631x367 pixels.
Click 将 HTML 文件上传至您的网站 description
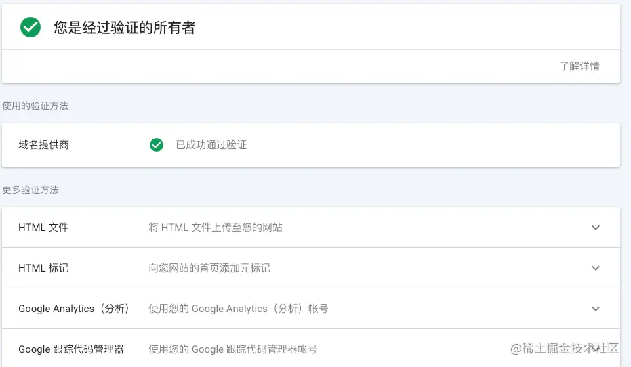tap(216, 228)
